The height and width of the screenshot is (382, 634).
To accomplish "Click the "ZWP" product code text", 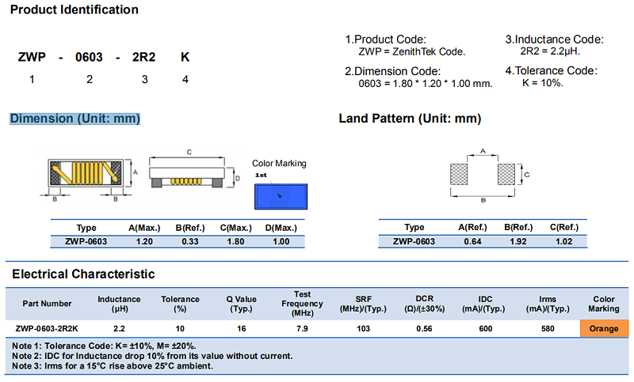I will click(32, 57).
